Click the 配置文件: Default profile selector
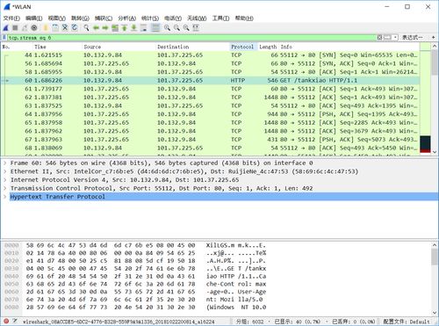 407,322
